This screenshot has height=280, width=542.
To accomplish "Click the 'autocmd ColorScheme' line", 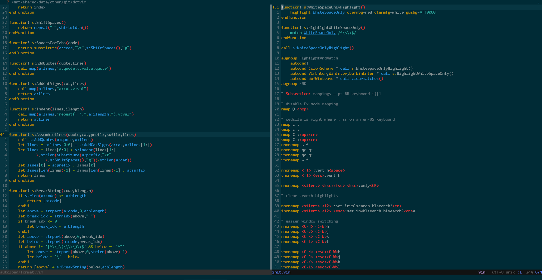I will pyautogui.click(x=352, y=68).
